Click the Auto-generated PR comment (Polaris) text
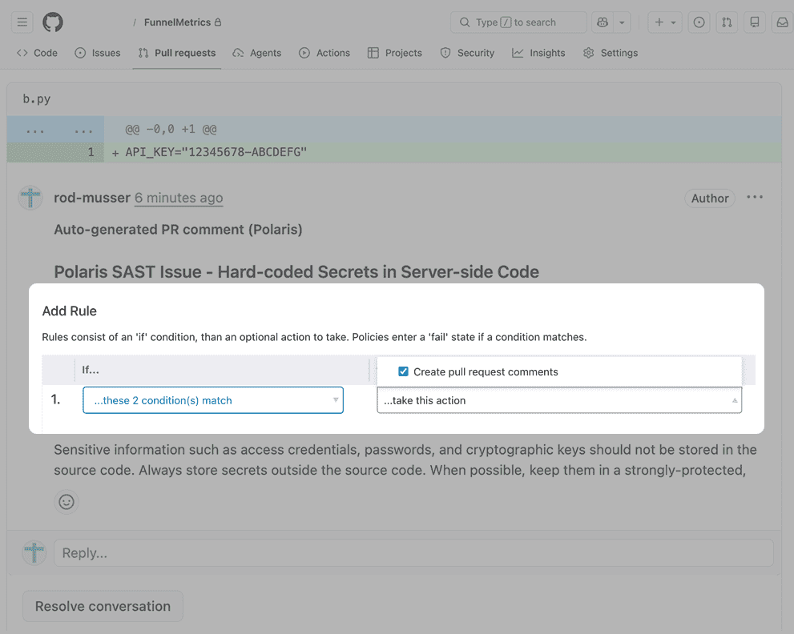 click(x=178, y=230)
